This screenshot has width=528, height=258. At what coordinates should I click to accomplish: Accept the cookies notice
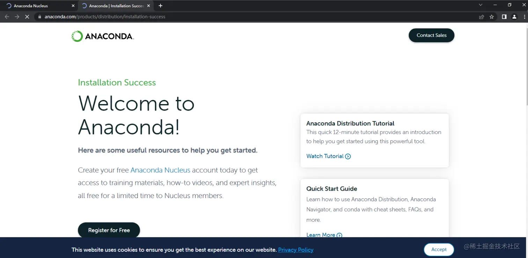click(x=439, y=249)
